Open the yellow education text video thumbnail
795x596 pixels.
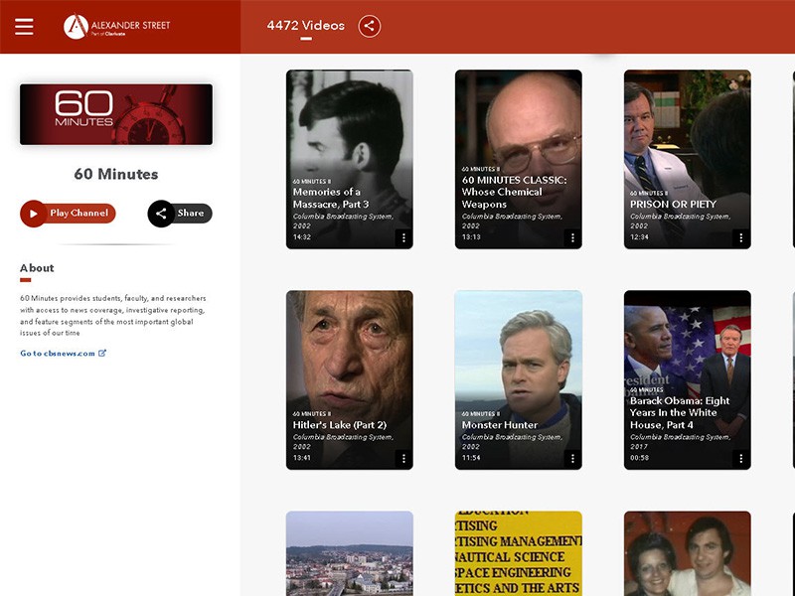(x=518, y=553)
